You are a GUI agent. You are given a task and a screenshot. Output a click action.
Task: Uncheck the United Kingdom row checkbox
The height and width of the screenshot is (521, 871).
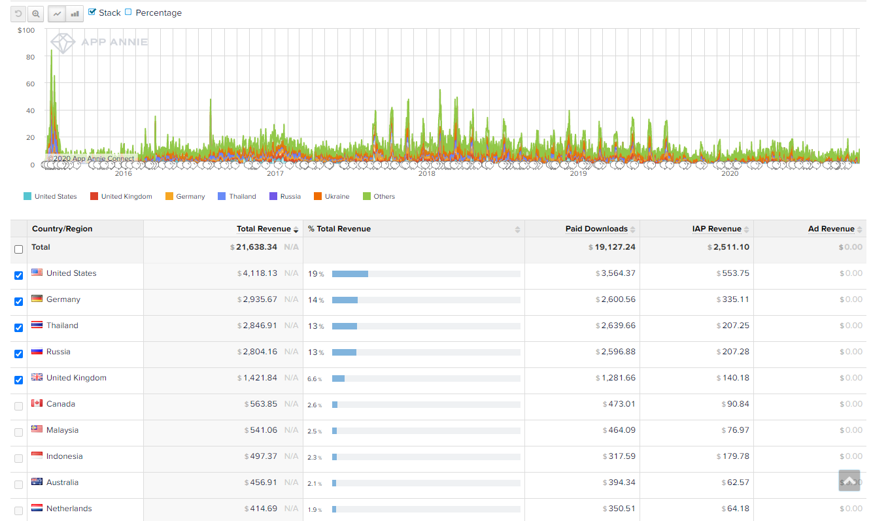pyautogui.click(x=18, y=380)
